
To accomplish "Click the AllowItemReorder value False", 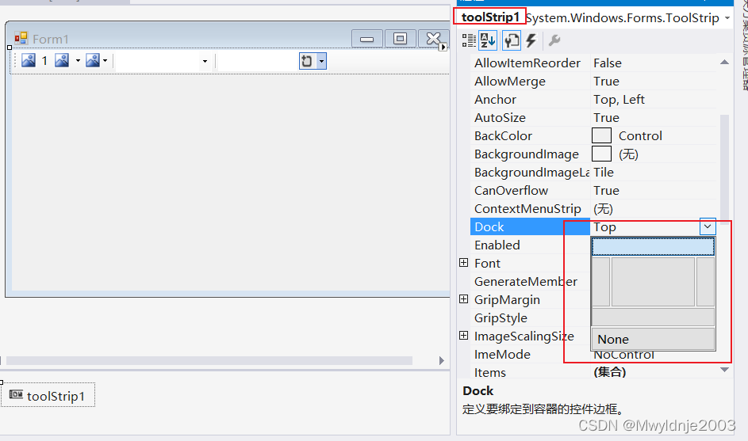I will (x=608, y=63).
